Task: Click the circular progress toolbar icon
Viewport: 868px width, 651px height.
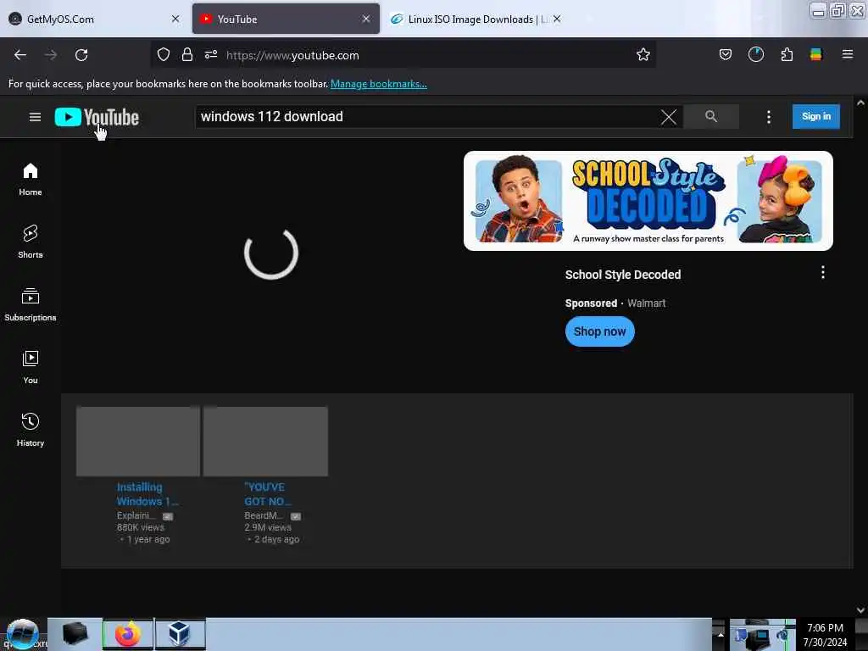Action: [755, 55]
